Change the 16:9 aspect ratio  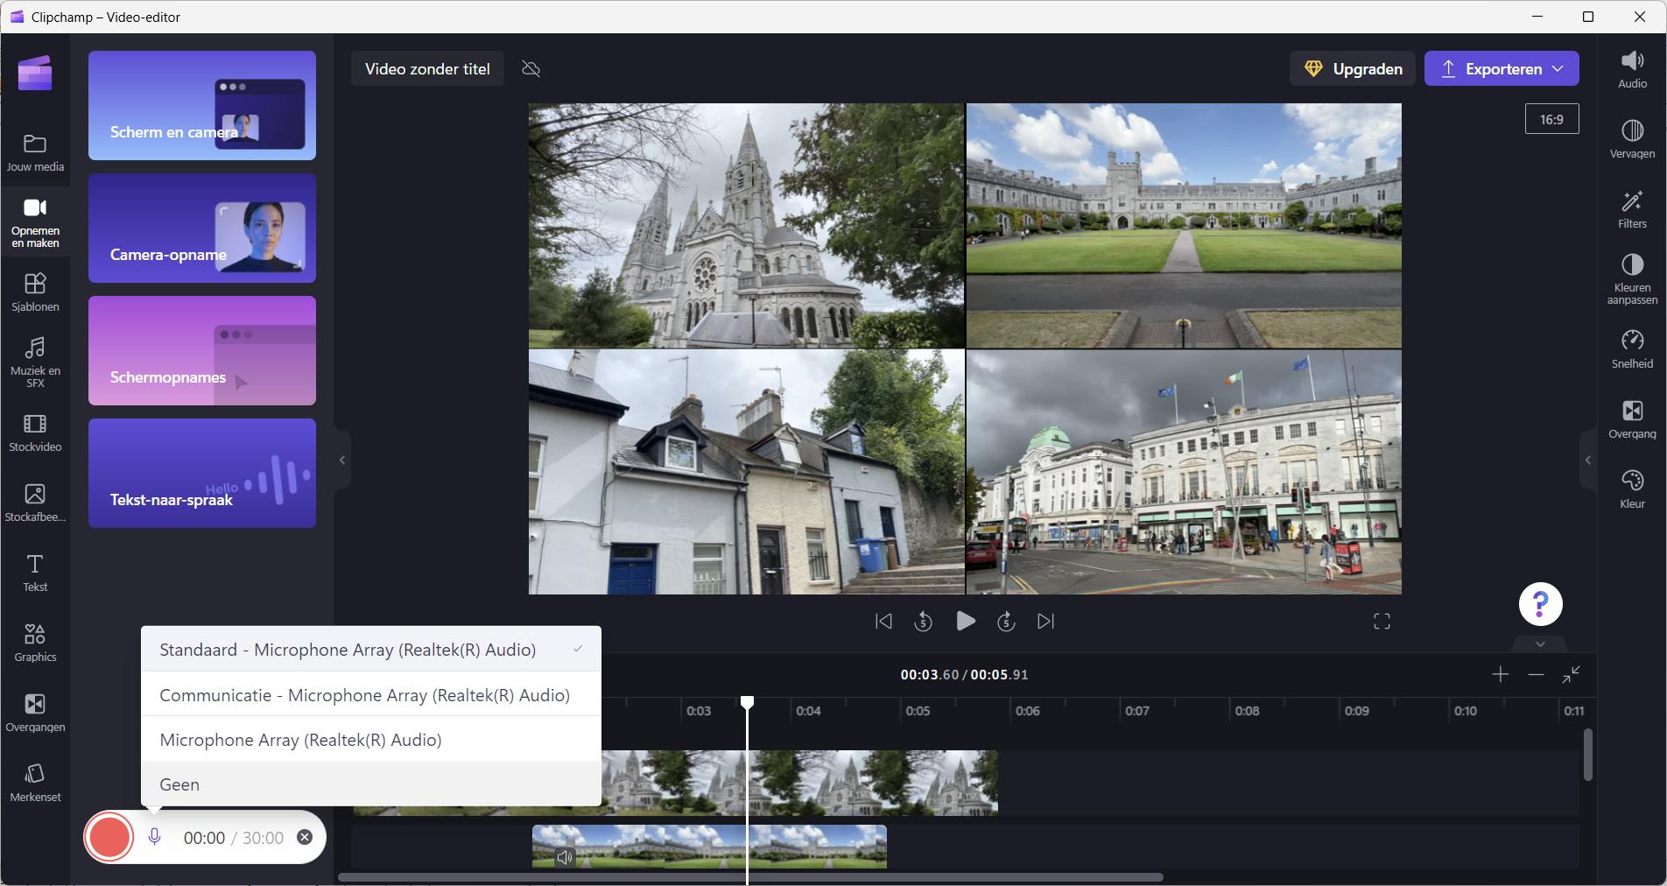pyautogui.click(x=1551, y=119)
